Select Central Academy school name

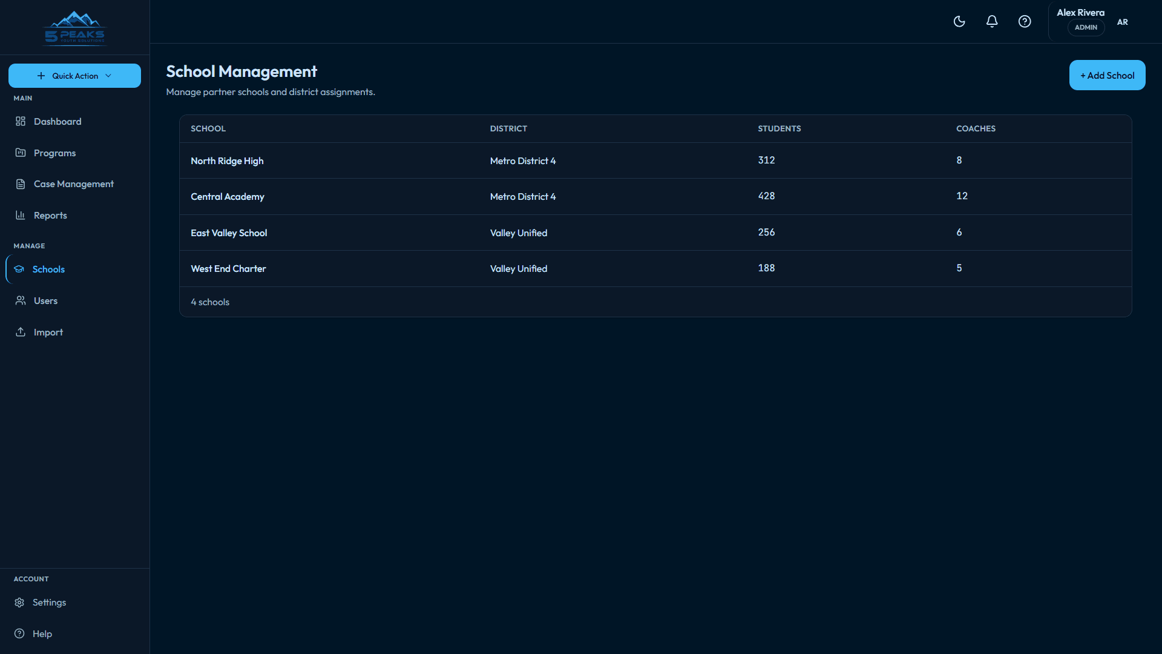228,196
